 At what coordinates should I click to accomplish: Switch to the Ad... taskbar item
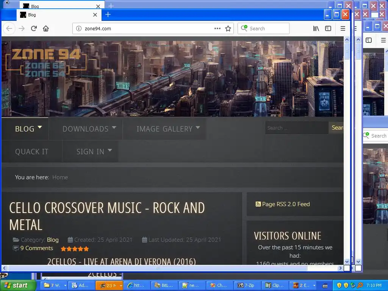[81, 285]
